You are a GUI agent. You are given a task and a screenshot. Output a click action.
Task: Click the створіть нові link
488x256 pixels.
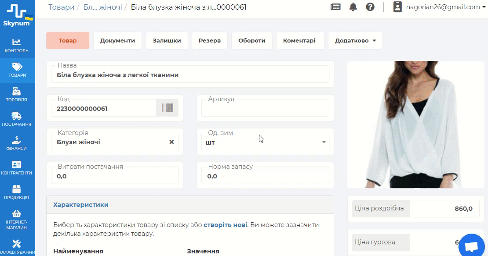point(225,225)
